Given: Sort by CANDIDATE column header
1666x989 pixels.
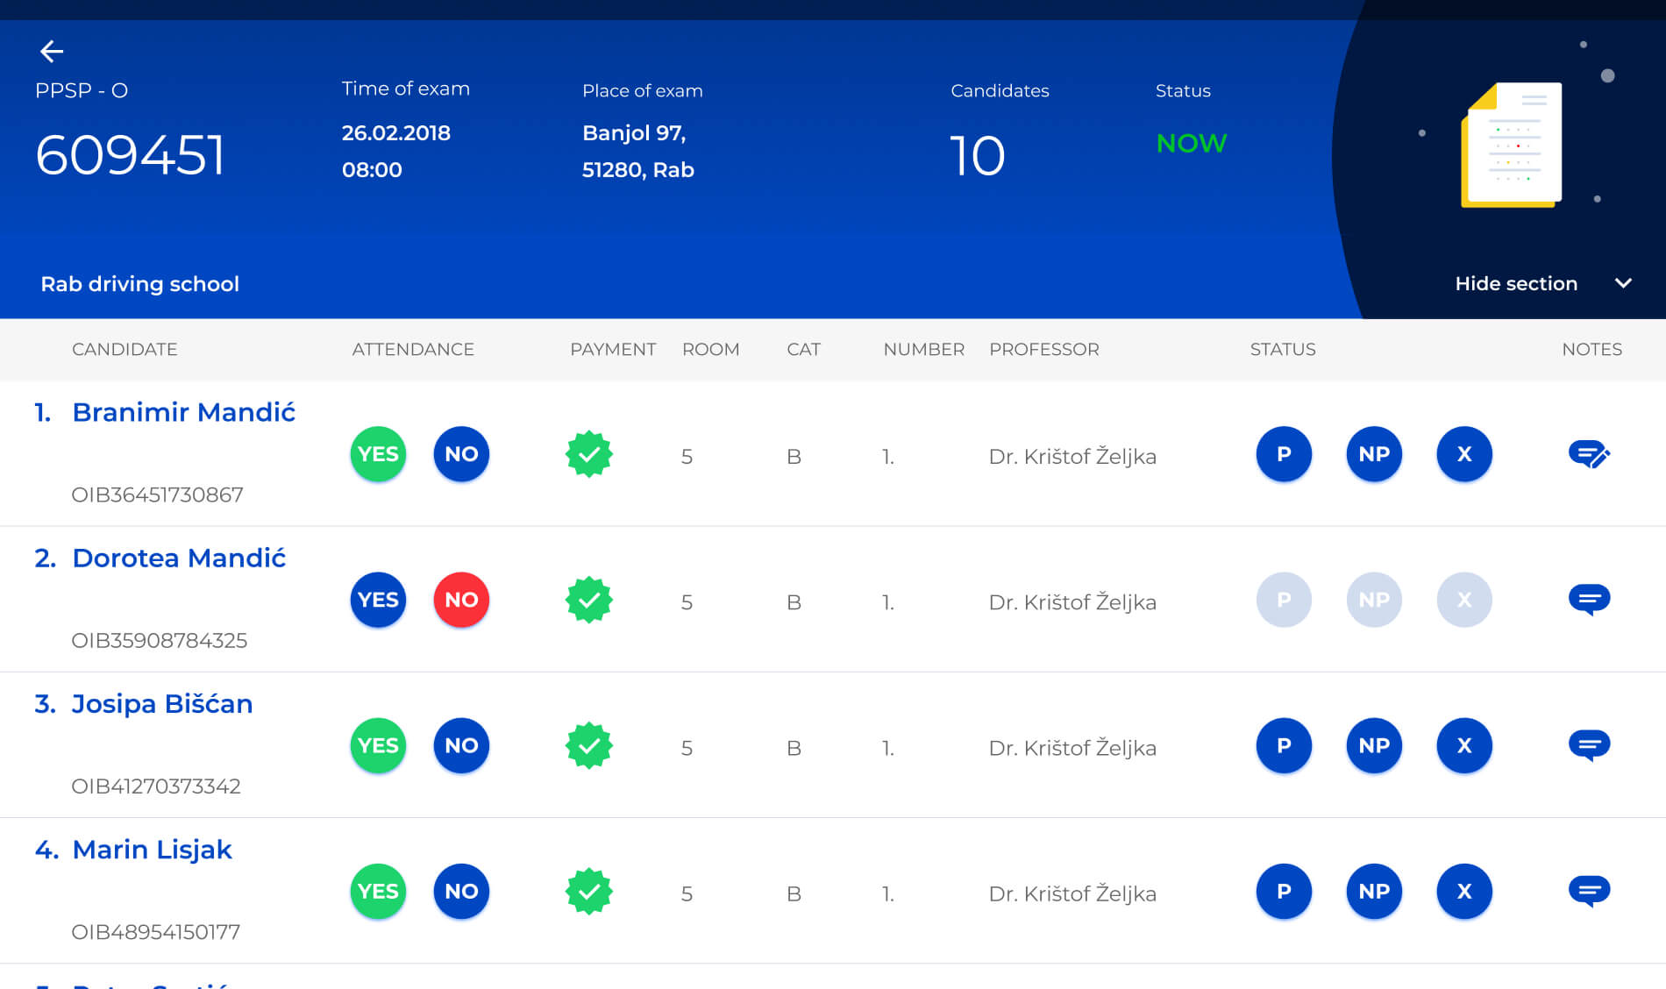Looking at the screenshot, I should 125,349.
